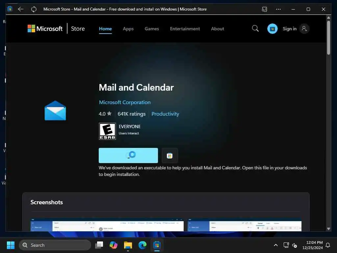This screenshot has height=253, width=337.
Task: Open the second Mail screenshot thumbnail
Action: point(245,225)
